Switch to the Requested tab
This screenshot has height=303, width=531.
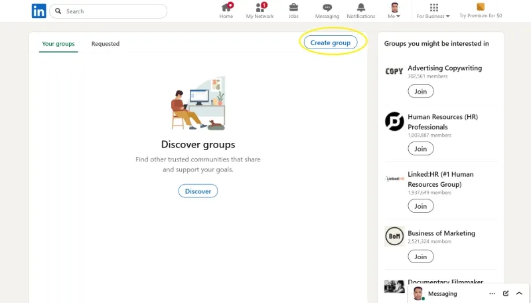(106, 44)
